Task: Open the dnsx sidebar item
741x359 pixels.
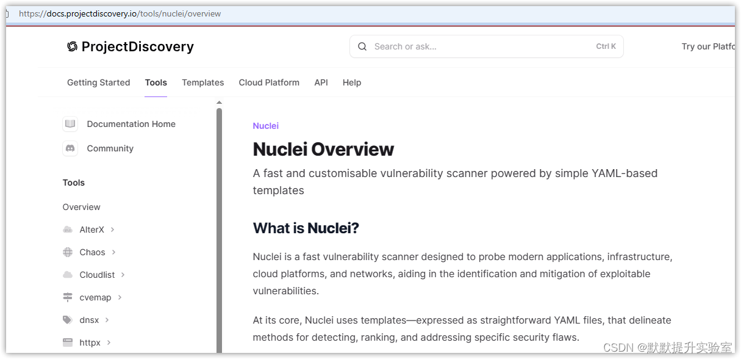Action: coord(89,320)
